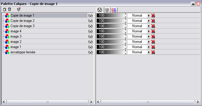This screenshot has height=106, width=202.
Task: Select the image 2 layer name
Action: click(x=16, y=42)
